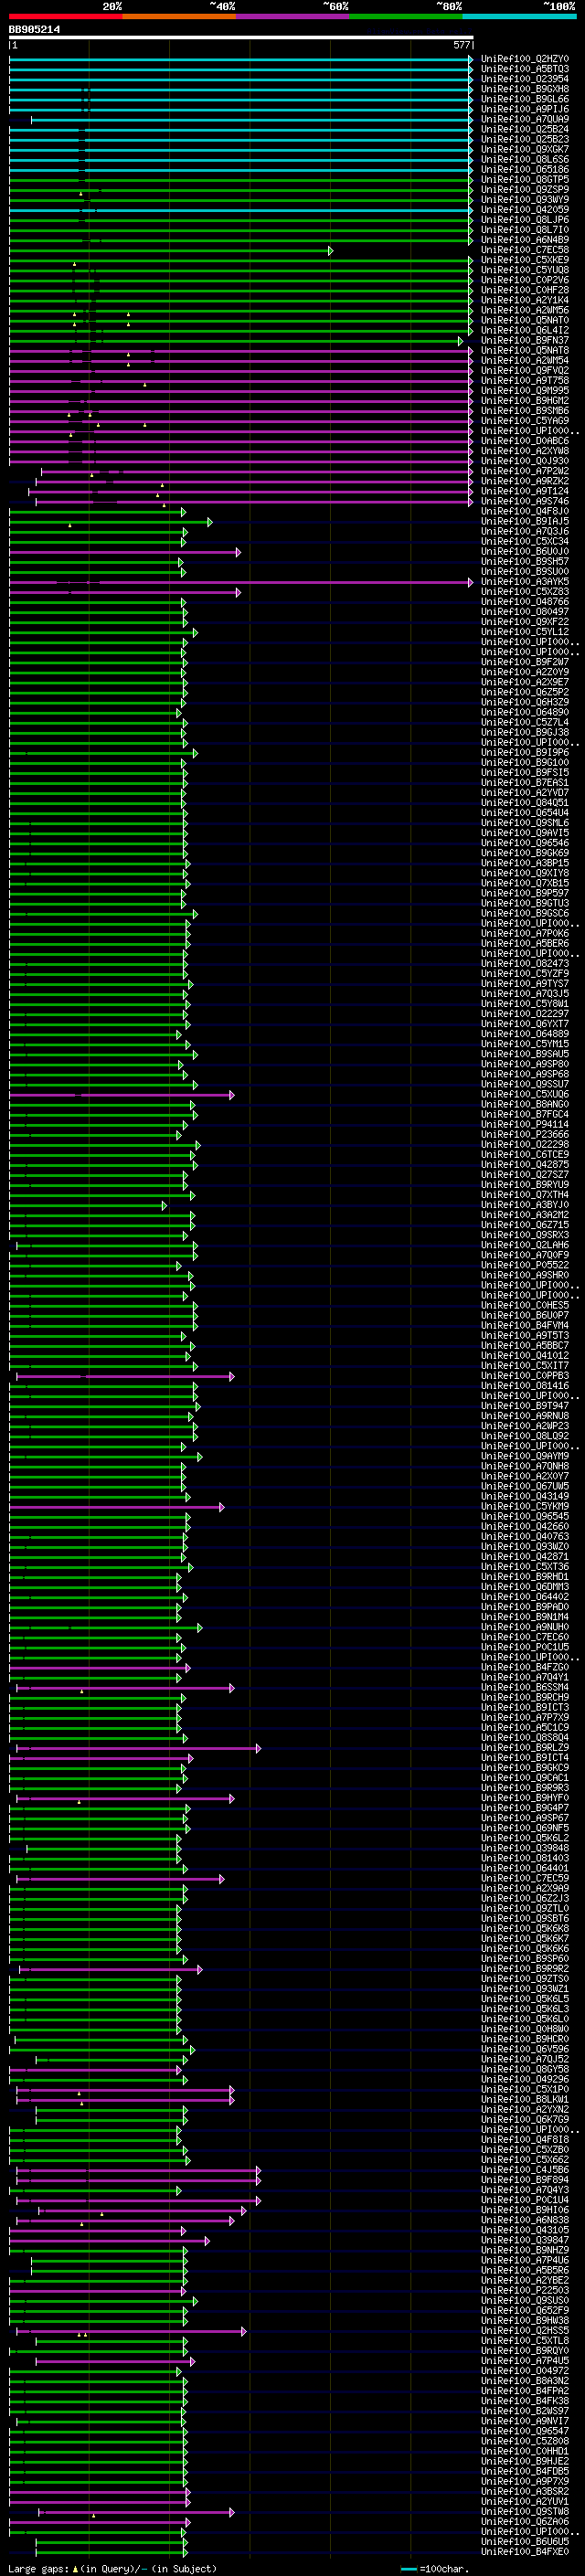Click the label UniRef100_Q84Q51
The image size is (585, 2576).
point(525,803)
